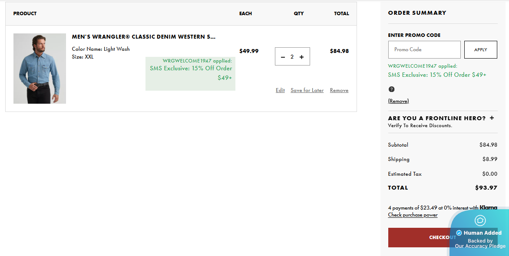Screen dimensions: 509x256
Task: Decrease quantity with the minus icon
Action: pos(283,57)
